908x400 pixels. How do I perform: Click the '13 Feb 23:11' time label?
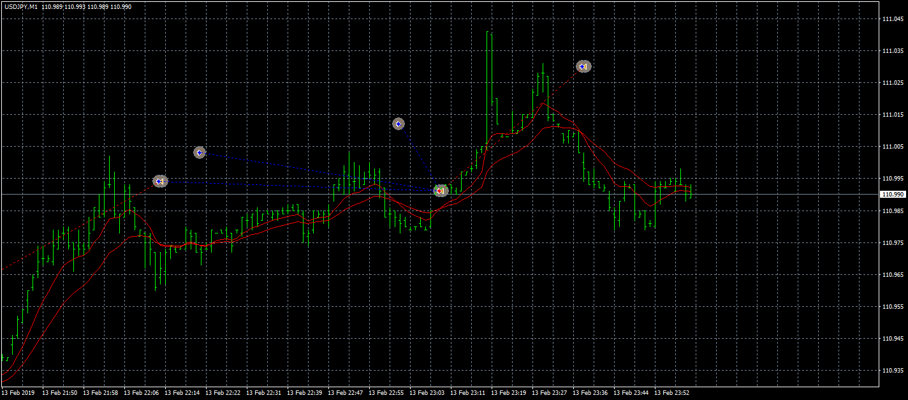(467, 393)
